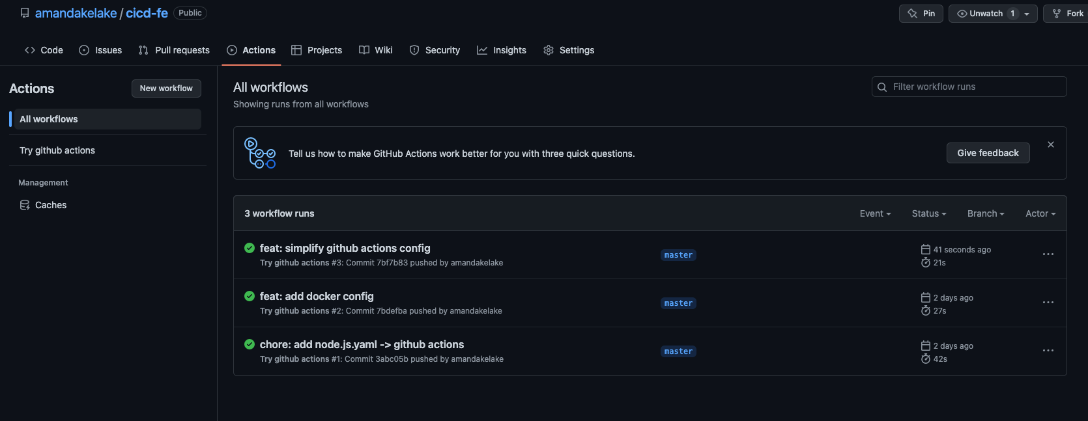1088x421 pixels.
Task: Click master branch label on run #2
Action: pyautogui.click(x=678, y=303)
